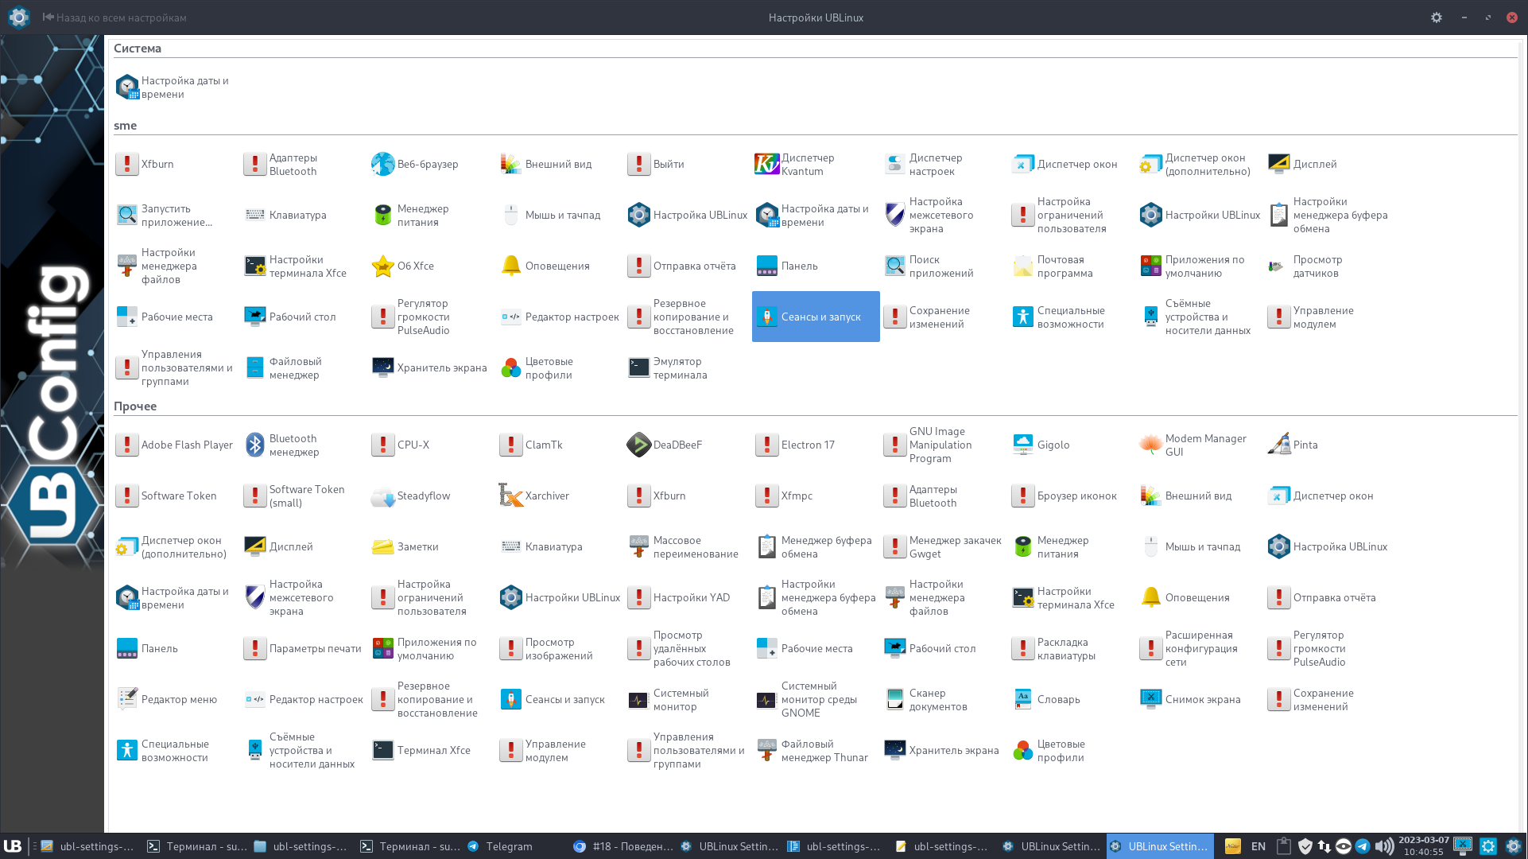The image size is (1528, 859).
Task: Click the volume speaker tray icon
Action: 1383,846
